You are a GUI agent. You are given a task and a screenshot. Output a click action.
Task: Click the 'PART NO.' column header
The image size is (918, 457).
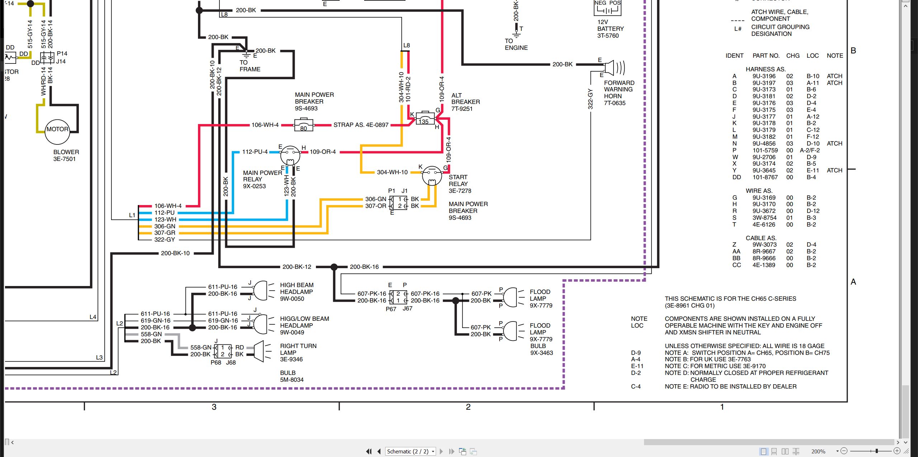pos(766,56)
